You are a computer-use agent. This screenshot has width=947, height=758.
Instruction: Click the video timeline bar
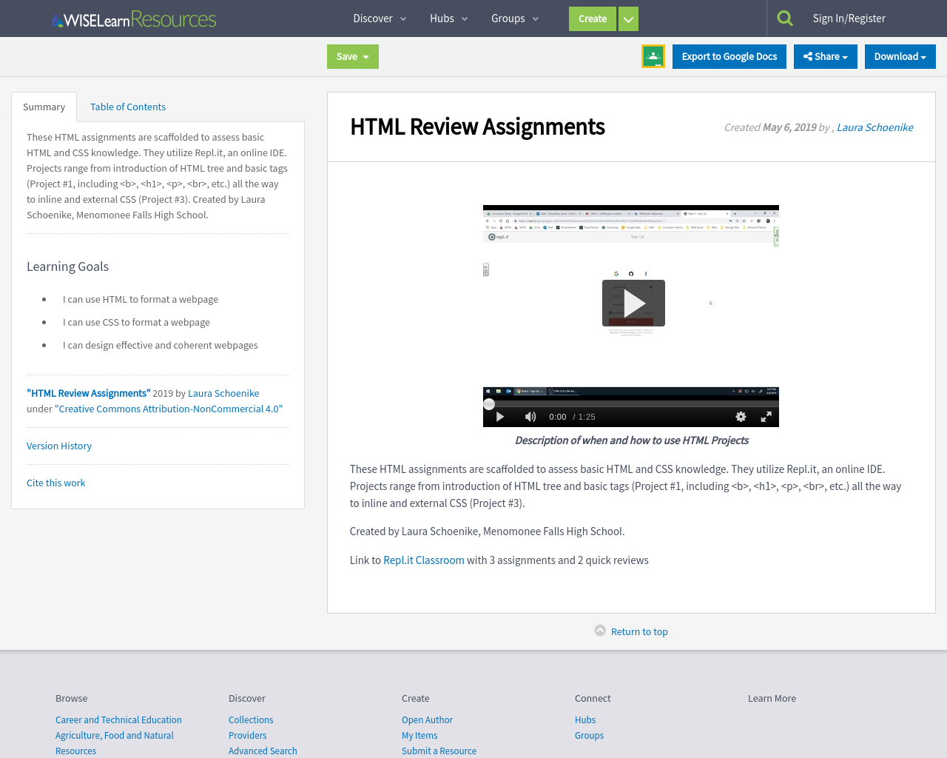tap(631, 404)
